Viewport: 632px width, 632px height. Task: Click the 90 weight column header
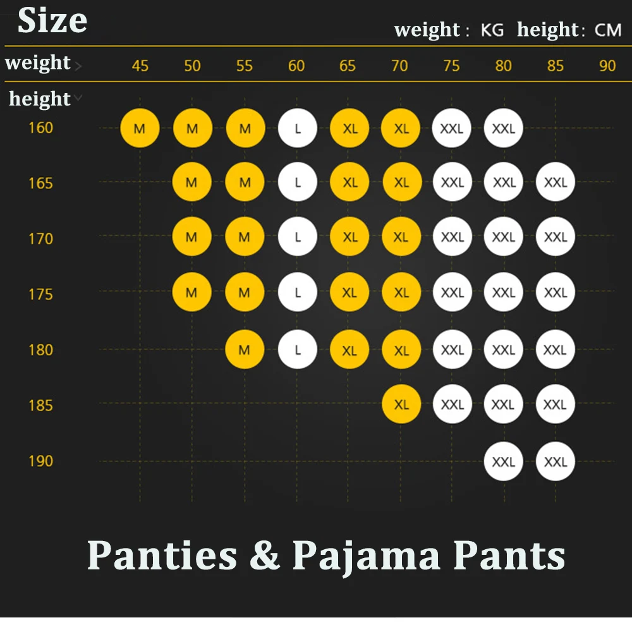pyautogui.click(x=607, y=66)
